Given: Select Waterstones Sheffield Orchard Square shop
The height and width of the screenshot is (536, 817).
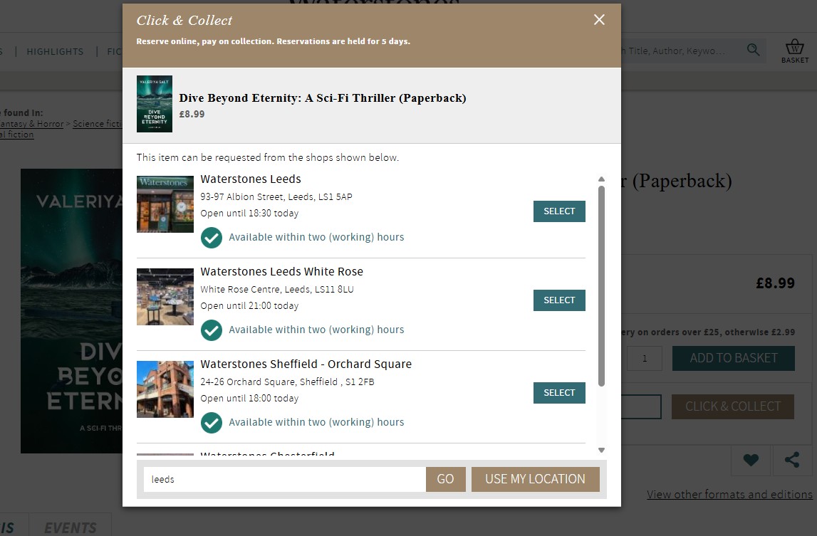Looking at the screenshot, I should click(x=559, y=393).
